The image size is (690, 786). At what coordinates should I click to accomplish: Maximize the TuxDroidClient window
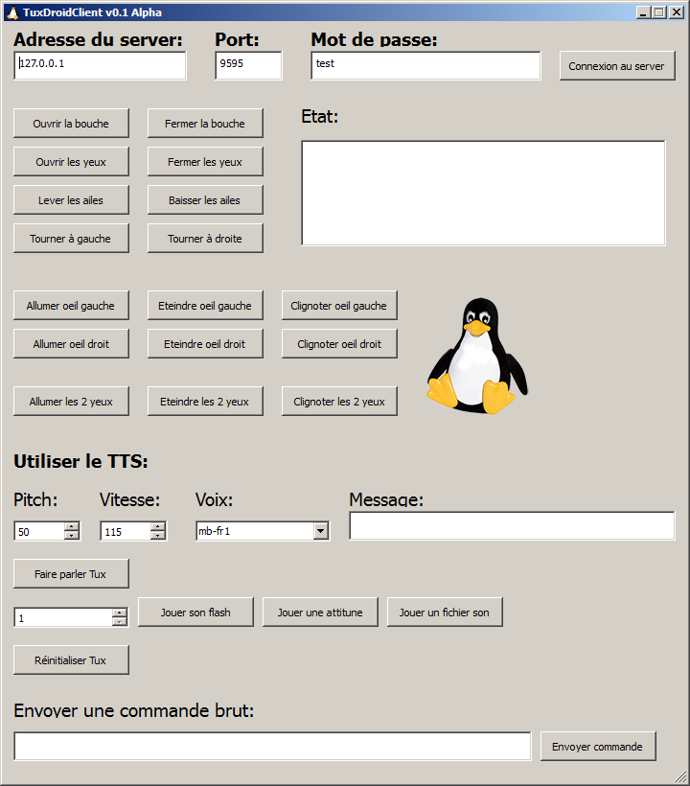[660, 12]
